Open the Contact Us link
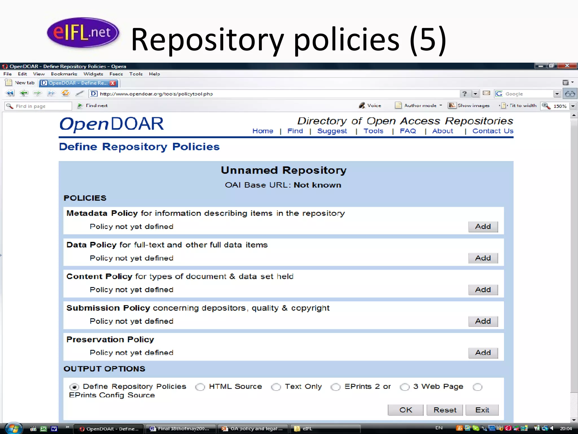The width and height of the screenshot is (578, 434). tap(493, 131)
